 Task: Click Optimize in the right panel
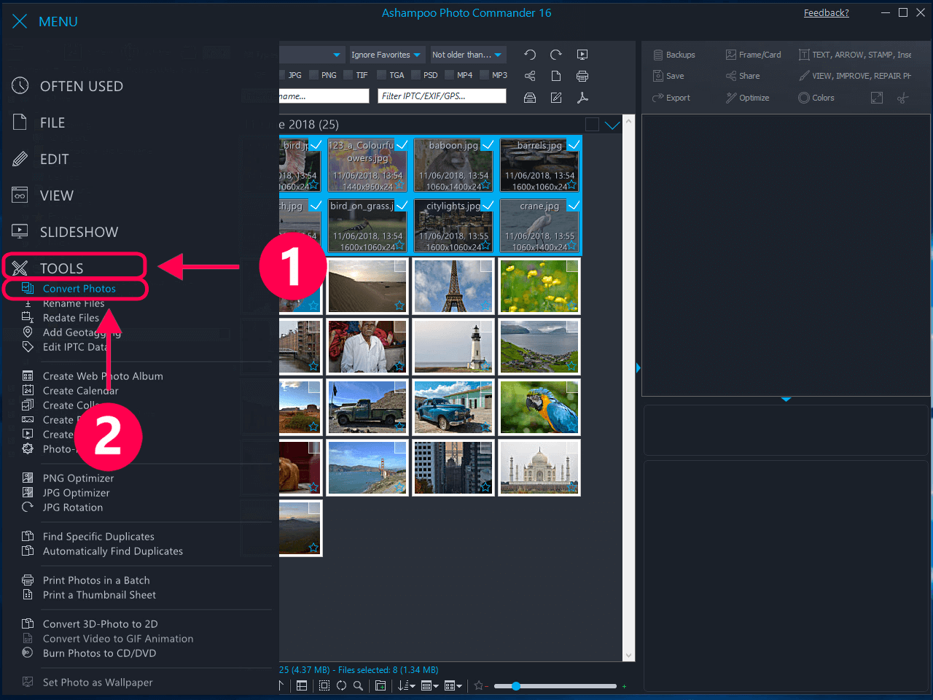pyautogui.click(x=747, y=98)
